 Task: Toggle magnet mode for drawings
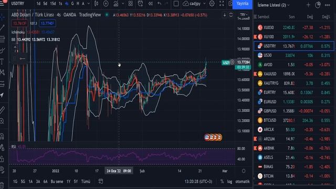click(2, 136)
